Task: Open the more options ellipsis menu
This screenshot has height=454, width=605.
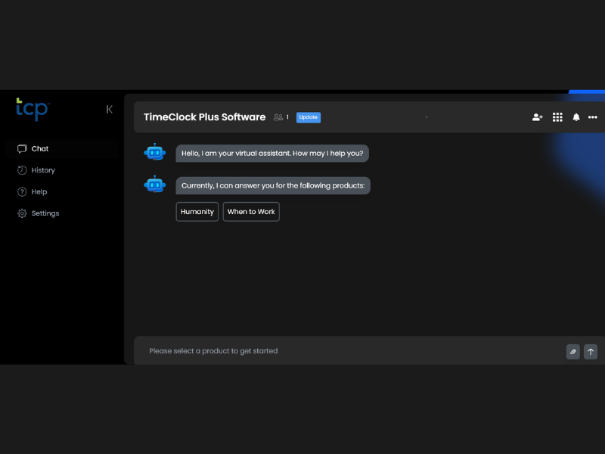Action: [x=593, y=117]
